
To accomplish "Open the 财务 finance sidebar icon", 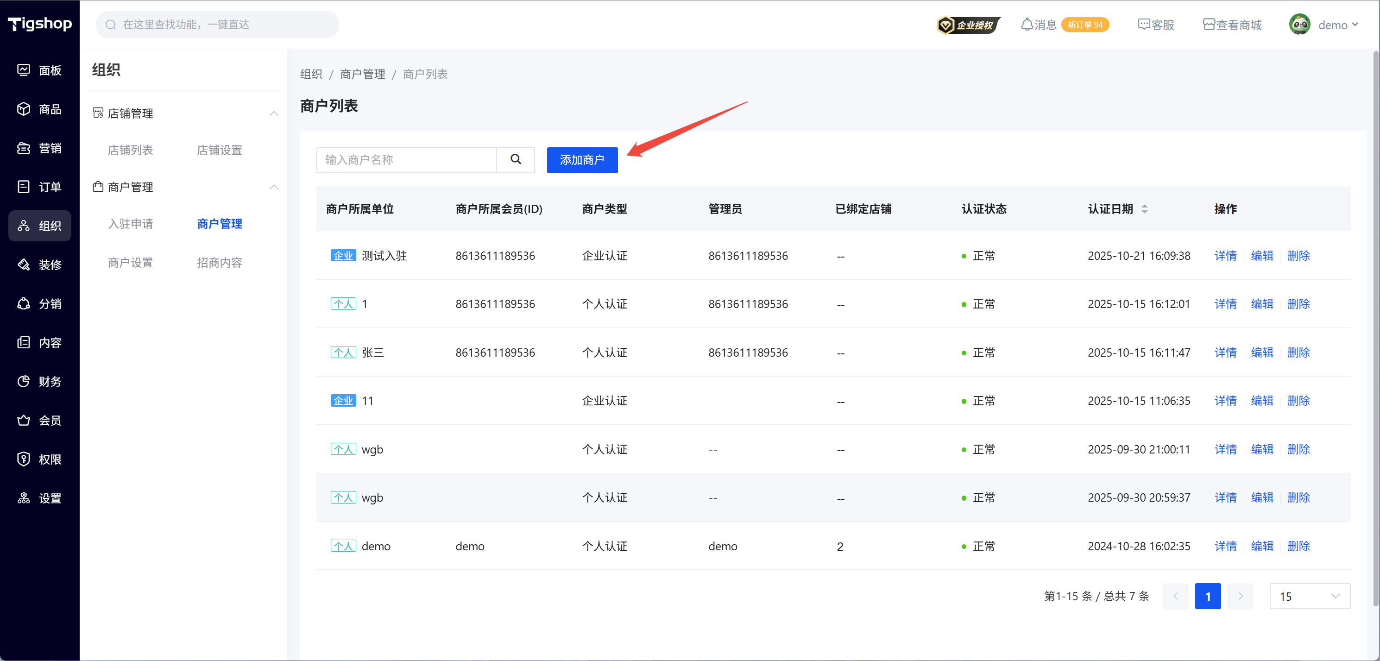I will (24, 381).
